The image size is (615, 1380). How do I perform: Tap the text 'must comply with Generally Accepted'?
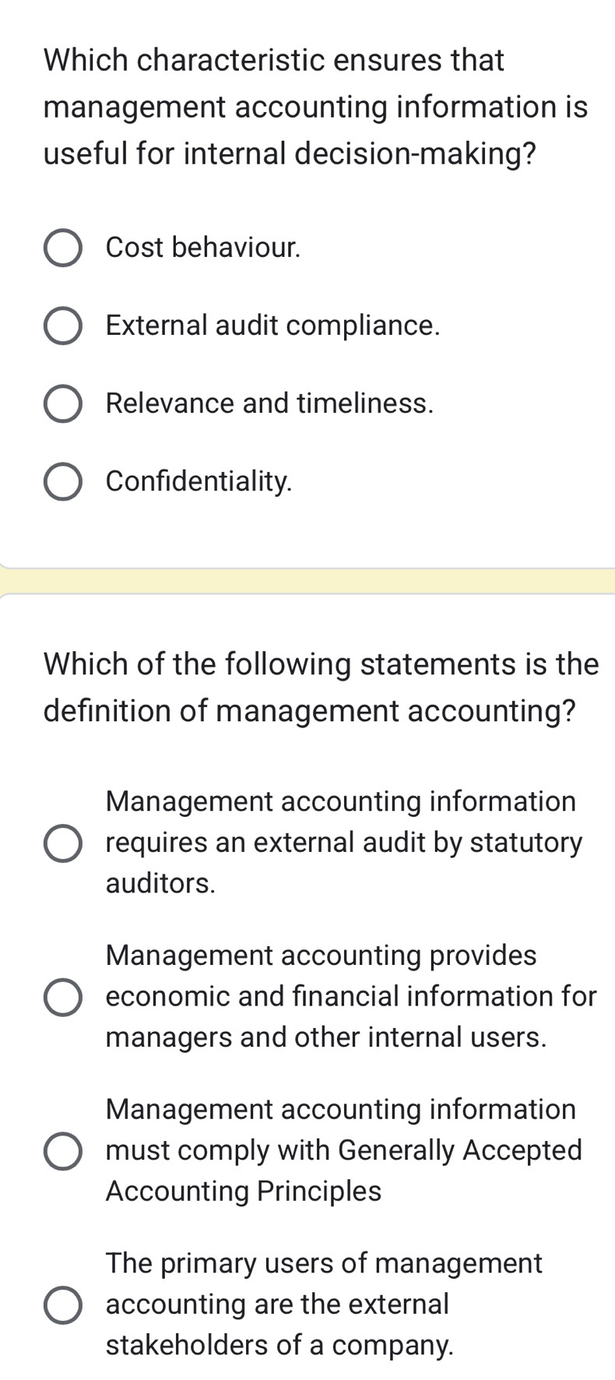tap(343, 1150)
